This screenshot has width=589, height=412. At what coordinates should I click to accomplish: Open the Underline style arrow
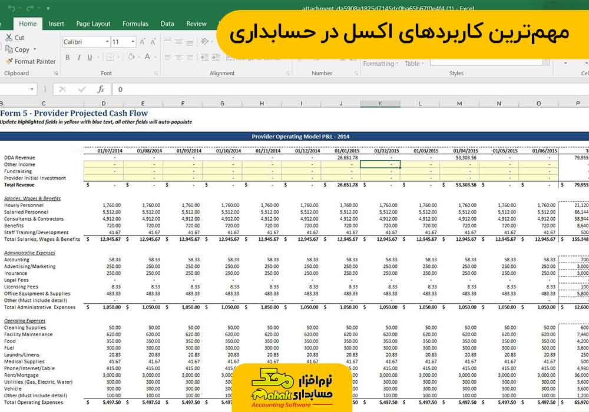pos(98,58)
